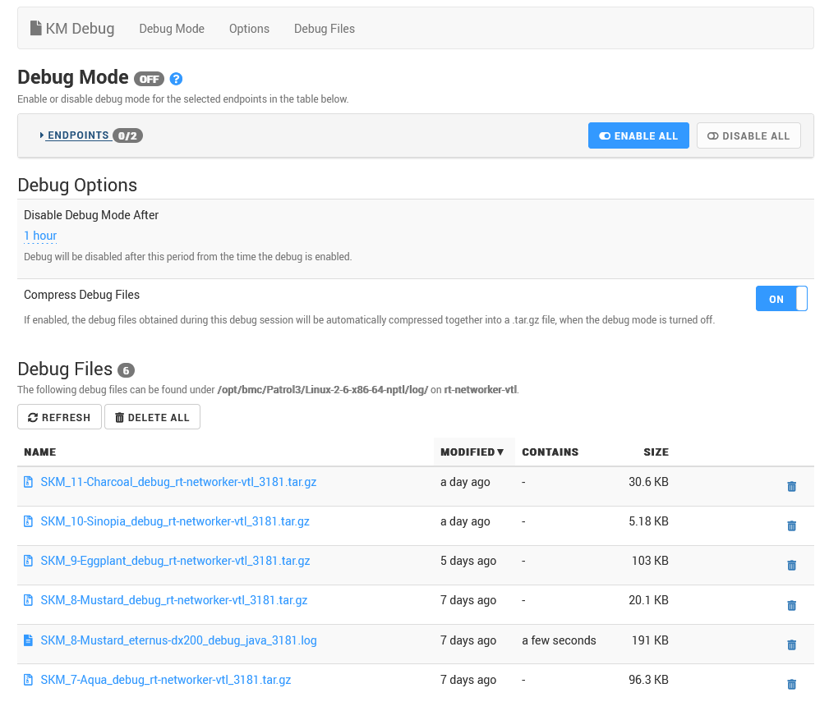Click the KM Debug document icon
Screen dimensions: 829x711
[x=35, y=28]
